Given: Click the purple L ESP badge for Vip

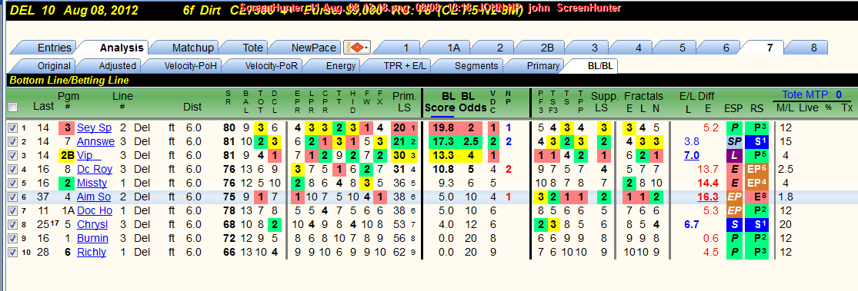Looking at the screenshot, I should click(x=733, y=156).
